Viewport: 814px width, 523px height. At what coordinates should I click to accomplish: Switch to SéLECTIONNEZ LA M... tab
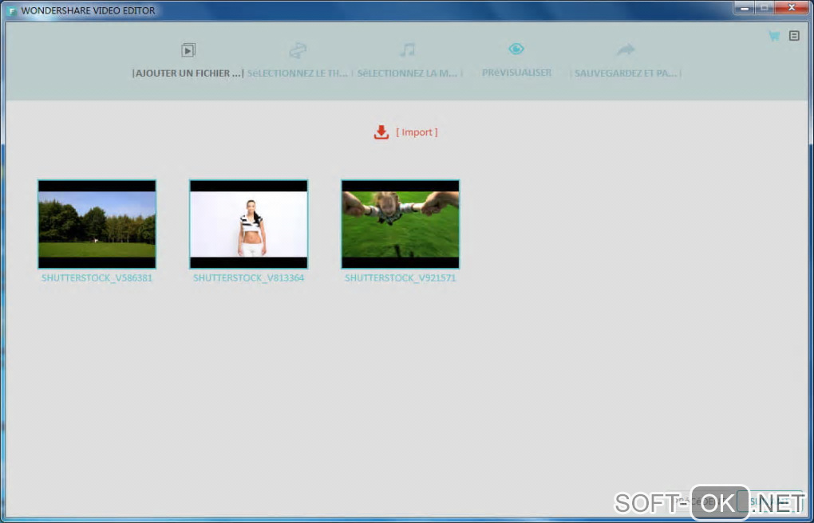408,73
